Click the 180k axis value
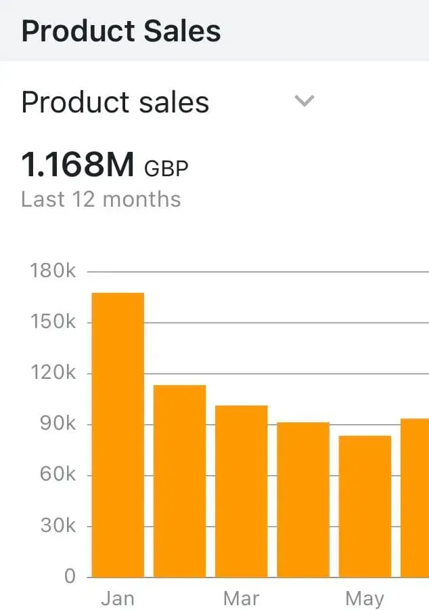This screenshot has height=610, width=429. (53, 270)
